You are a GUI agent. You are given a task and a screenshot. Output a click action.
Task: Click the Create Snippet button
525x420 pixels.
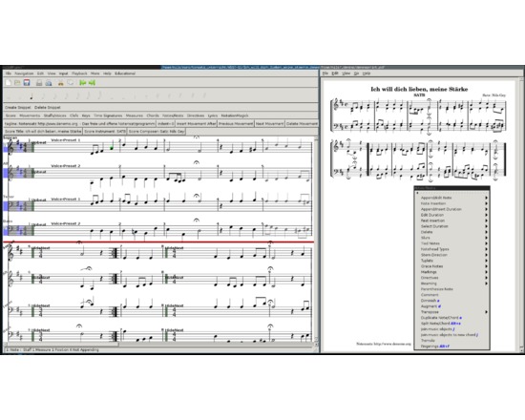pos(18,108)
